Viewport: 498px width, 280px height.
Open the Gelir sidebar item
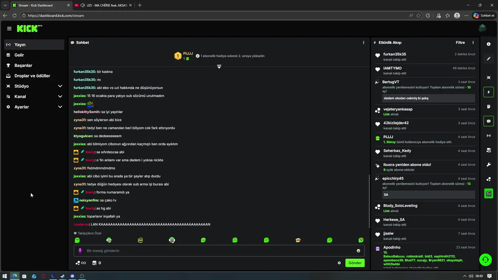[x=34, y=55]
